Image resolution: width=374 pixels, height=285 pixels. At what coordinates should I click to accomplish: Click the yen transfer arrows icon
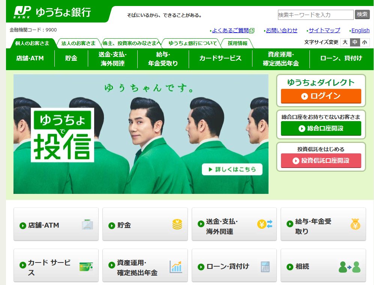pyautogui.click(x=265, y=224)
